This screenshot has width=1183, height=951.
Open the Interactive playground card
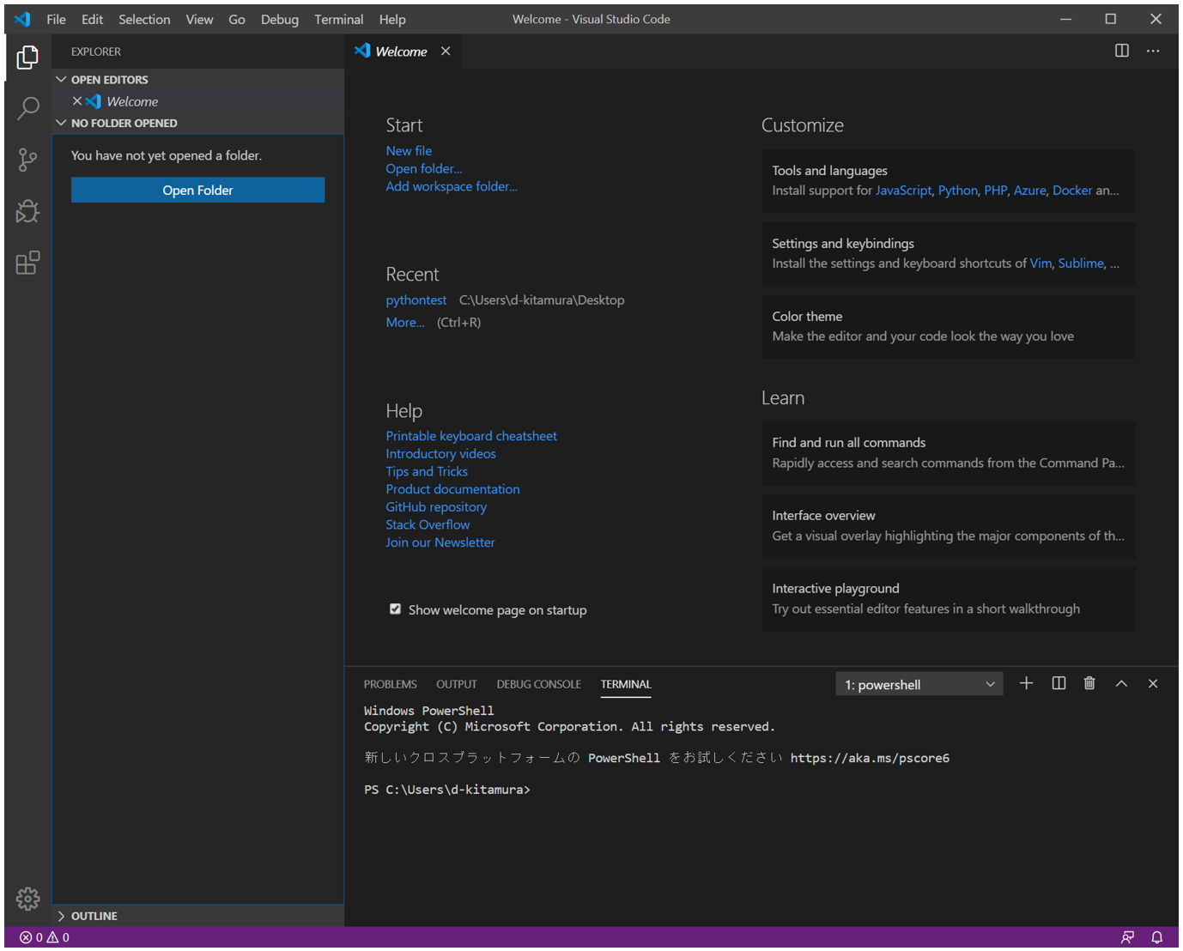(948, 599)
